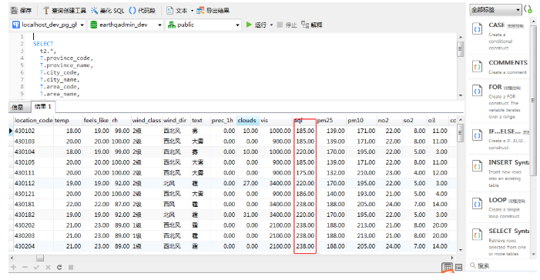Screen dimensions: 540x280
Task: Click the wind_dir column header
Action: pos(176,121)
